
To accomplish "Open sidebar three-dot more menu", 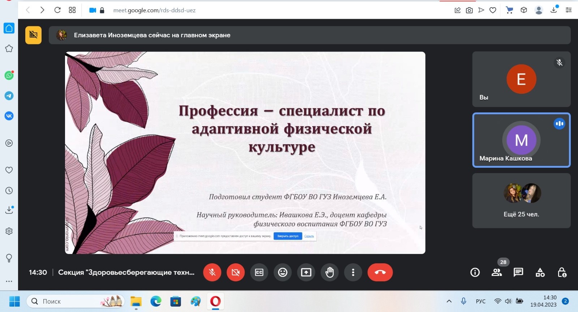I will [9, 281].
